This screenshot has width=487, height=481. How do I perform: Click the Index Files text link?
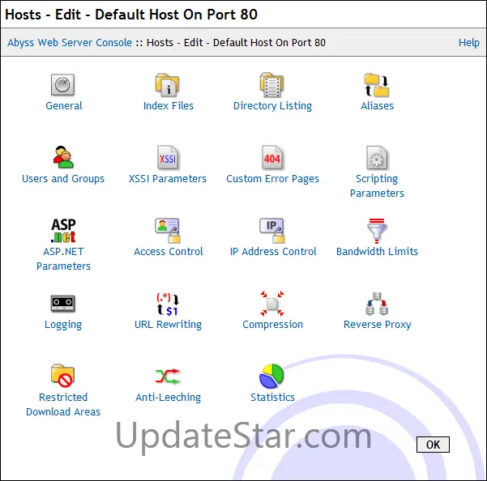tap(169, 106)
